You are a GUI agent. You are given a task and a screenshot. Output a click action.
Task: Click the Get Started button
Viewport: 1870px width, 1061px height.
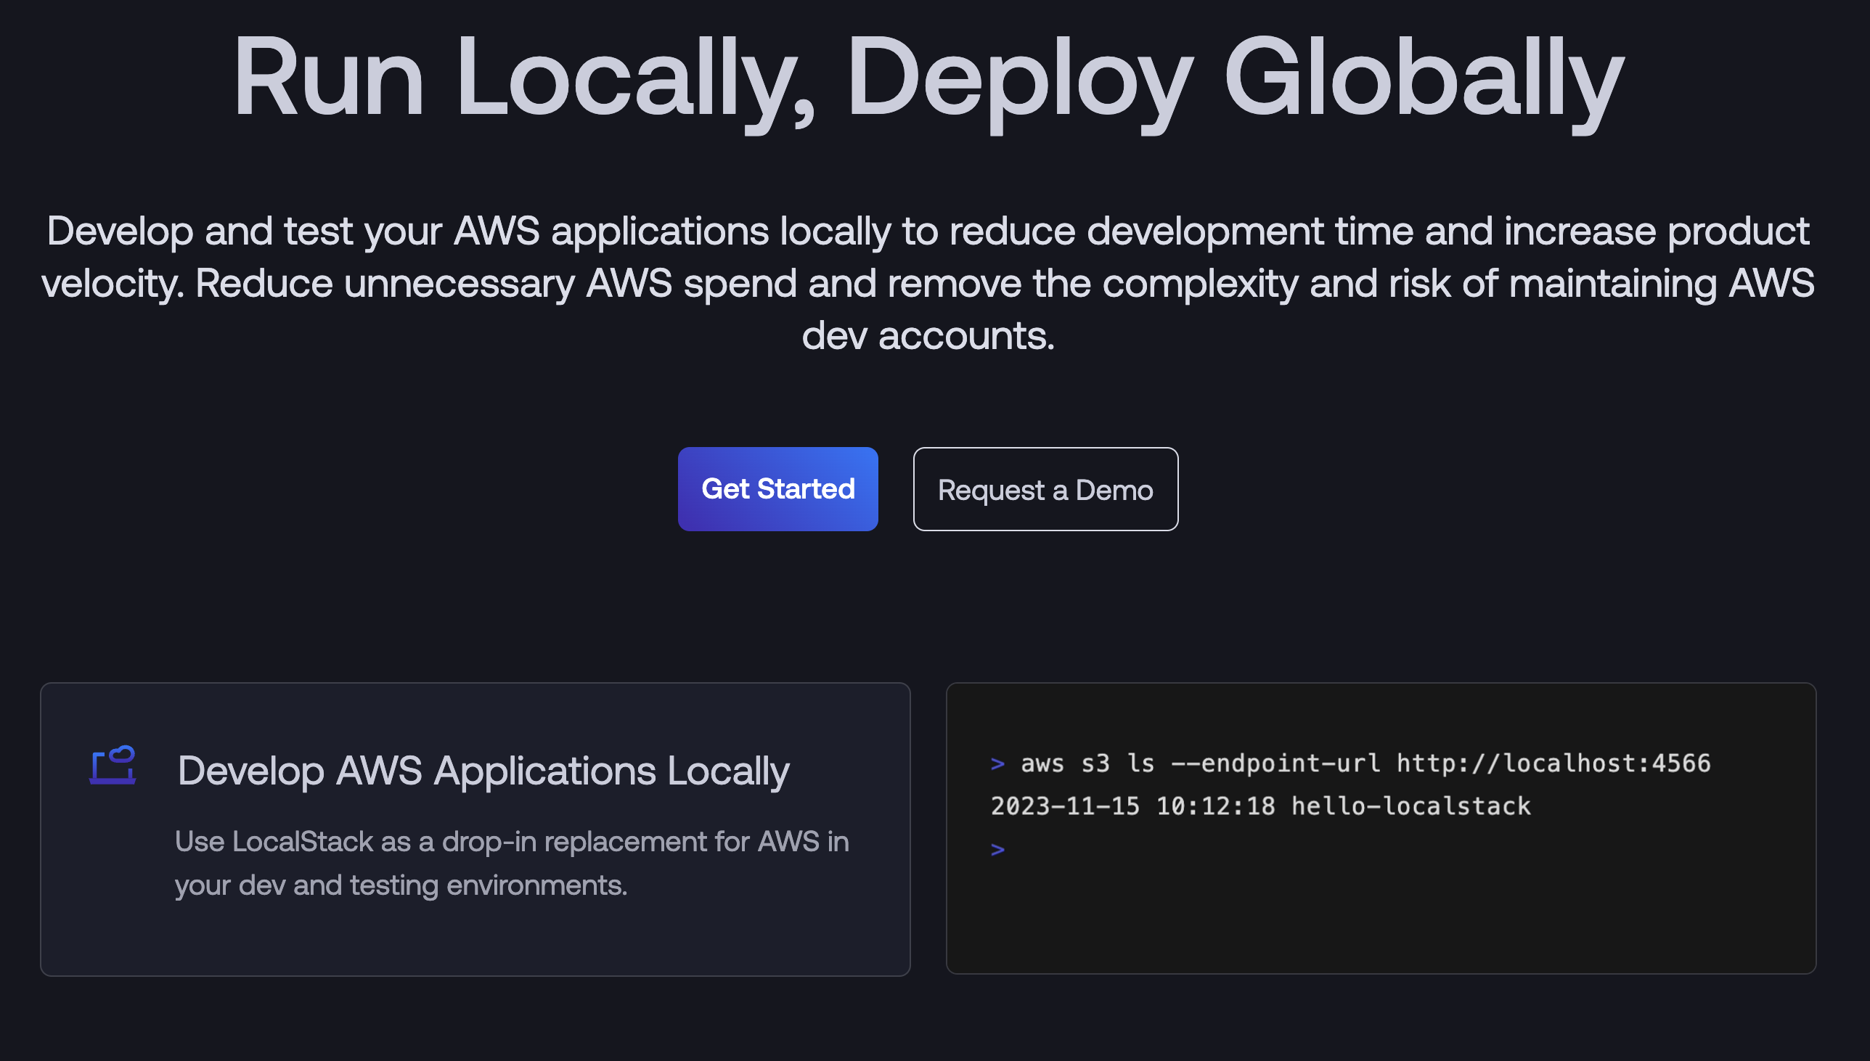pyautogui.click(x=777, y=489)
